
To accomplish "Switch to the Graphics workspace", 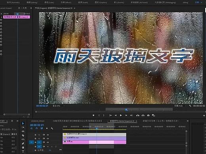I will tap(101, 2).
